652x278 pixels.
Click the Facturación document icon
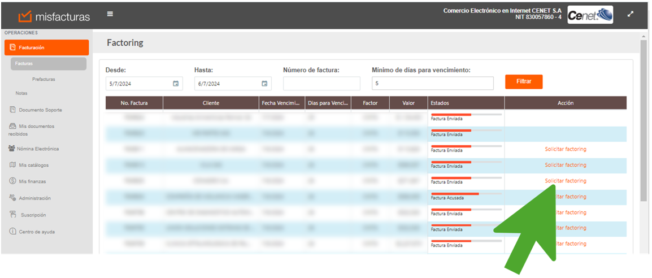point(12,47)
